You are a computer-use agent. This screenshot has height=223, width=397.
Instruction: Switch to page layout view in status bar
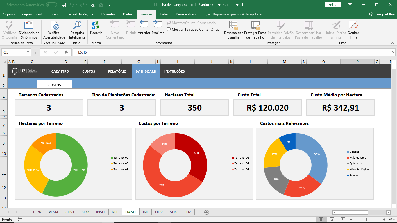332,220
